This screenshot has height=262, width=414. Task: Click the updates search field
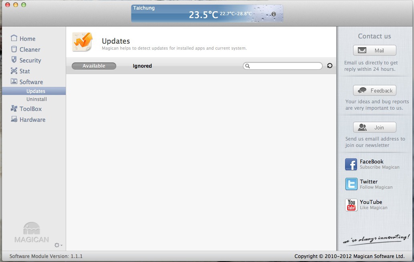(283, 66)
